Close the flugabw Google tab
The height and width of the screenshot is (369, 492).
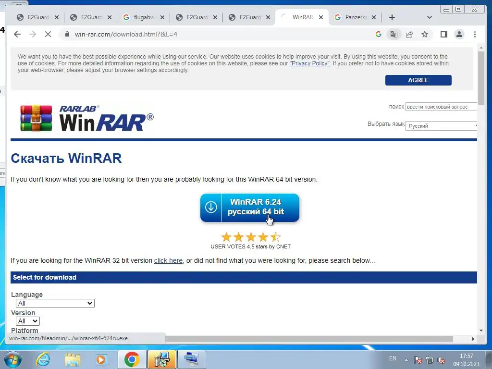[162, 18]
